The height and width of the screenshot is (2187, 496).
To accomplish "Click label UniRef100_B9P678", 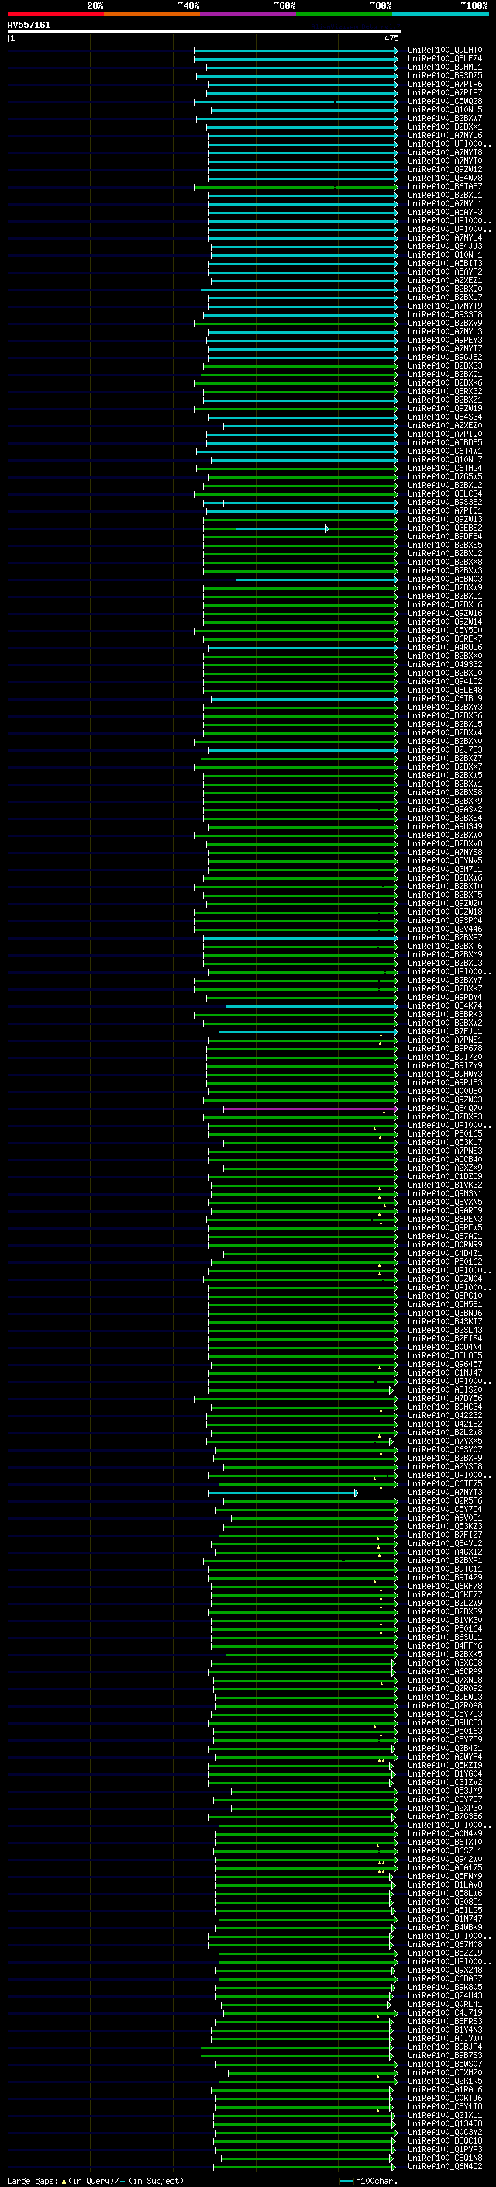I will click(444, 1049).
